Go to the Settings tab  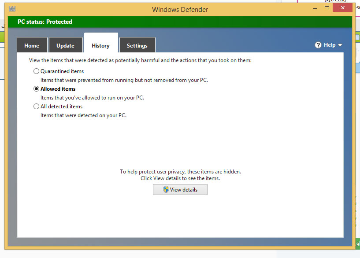(137, 45)
